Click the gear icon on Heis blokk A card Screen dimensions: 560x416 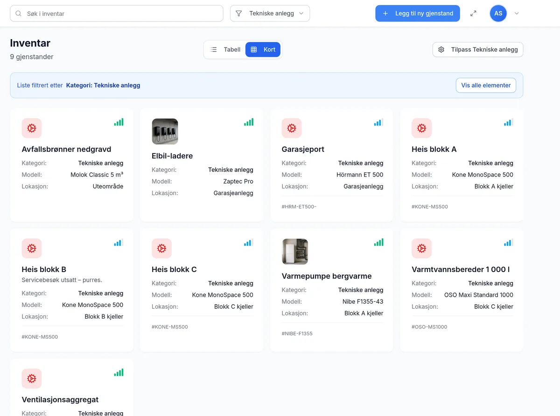click(421, 128)
